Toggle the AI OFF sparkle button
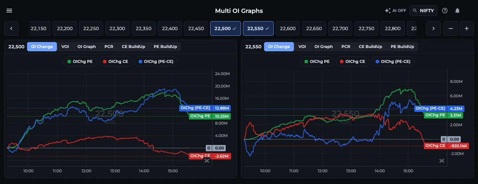Image resolution: width=478 pixels, height=184 pixels. point(395,11)
